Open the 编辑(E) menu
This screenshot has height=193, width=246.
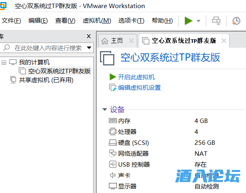(x=38, y=21)
